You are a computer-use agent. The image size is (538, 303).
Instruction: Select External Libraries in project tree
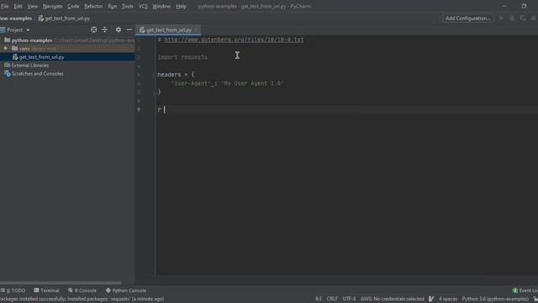click(x=30, y=66)
